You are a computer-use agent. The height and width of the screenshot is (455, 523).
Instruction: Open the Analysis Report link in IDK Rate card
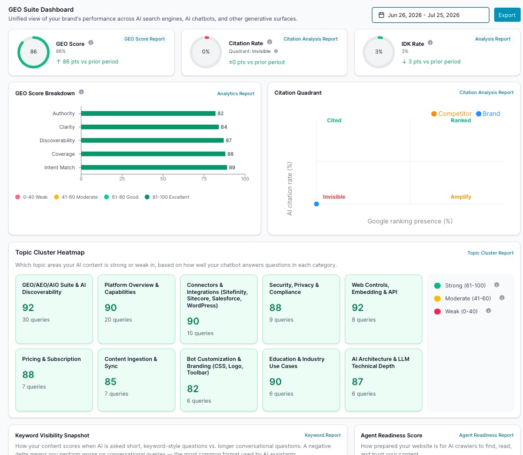pos(492,39)
